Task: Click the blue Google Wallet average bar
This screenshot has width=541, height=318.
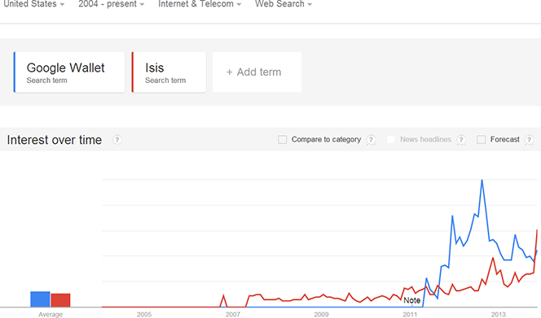Action: (x=40, y=299)
